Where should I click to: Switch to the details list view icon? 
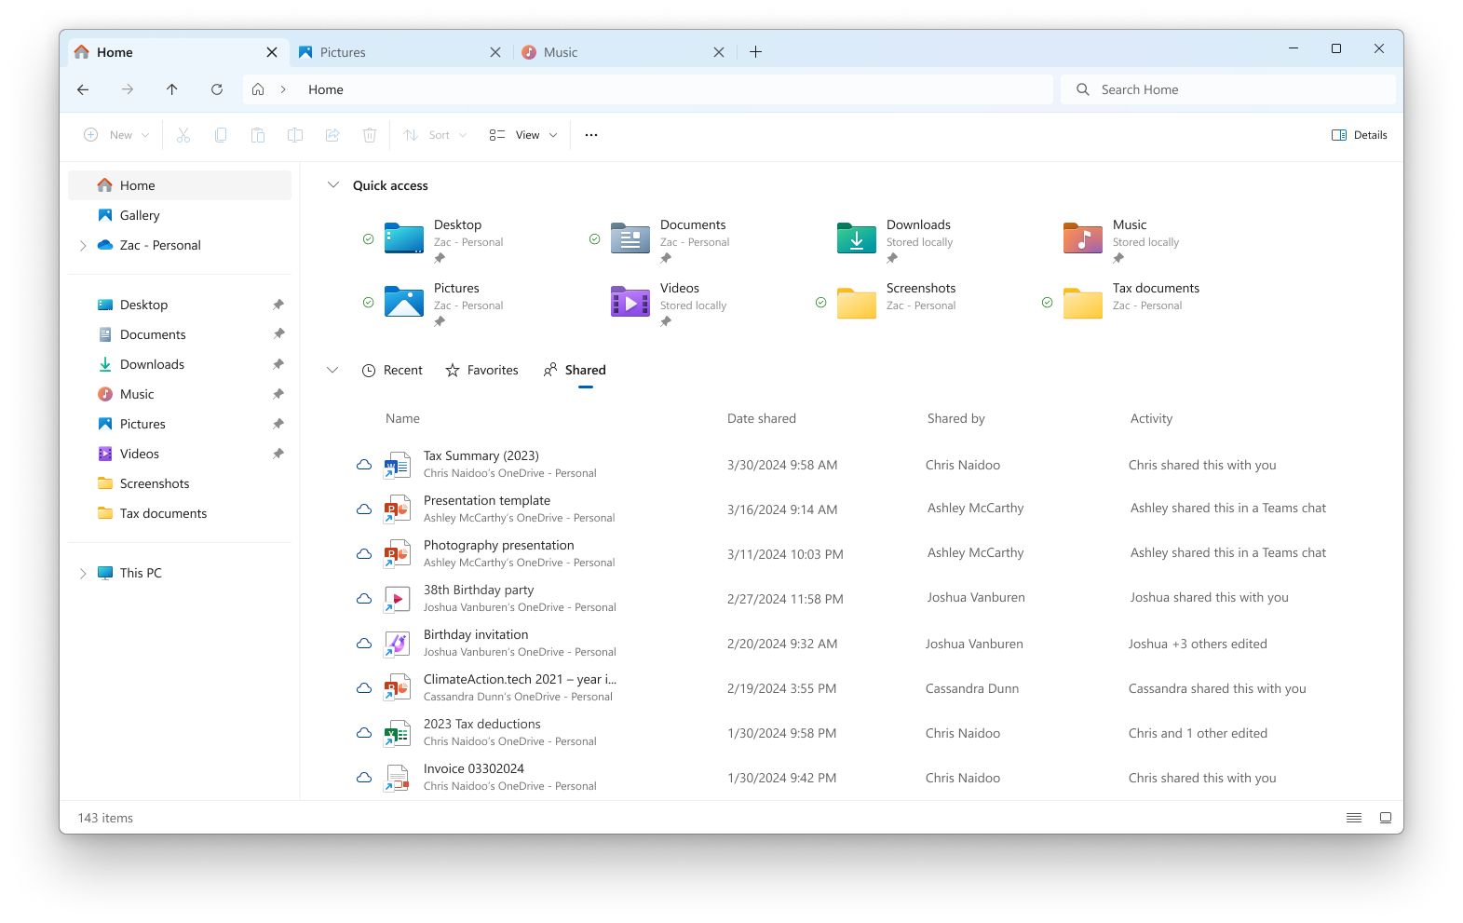click(x=1354, y=818)
